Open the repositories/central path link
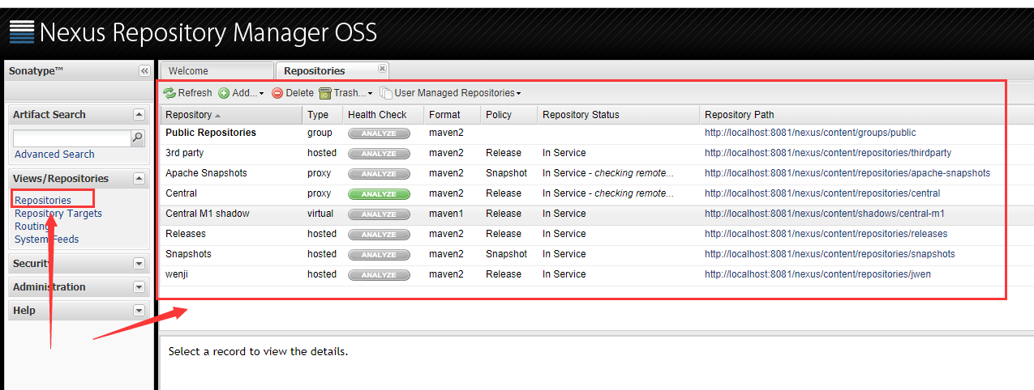Viewport: 1034px width, 390px height. [822, 193]
